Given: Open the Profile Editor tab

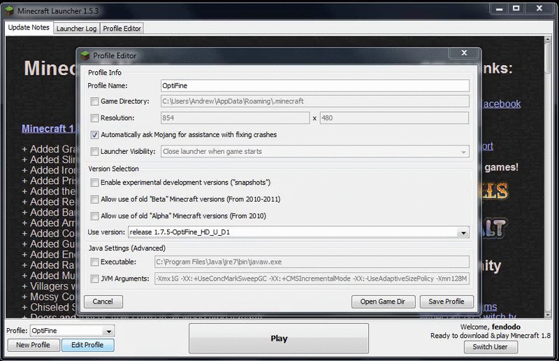Looking at the screenshot, I should pyautogui.click(x=122, y=29).
